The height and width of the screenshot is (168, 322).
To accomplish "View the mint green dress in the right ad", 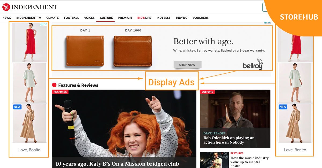I will coord(295,83).
